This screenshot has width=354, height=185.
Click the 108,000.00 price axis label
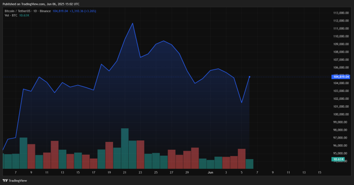341,52
